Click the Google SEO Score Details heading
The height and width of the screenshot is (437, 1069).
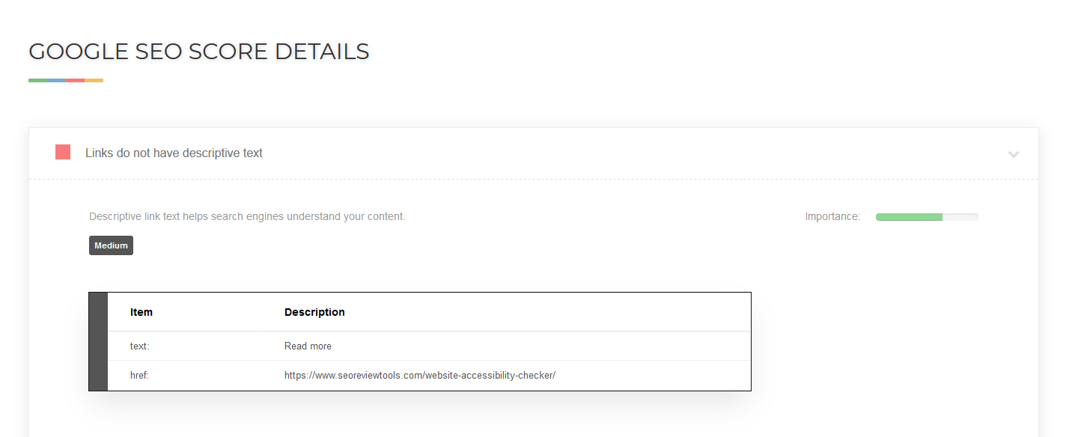pos(199,52)
